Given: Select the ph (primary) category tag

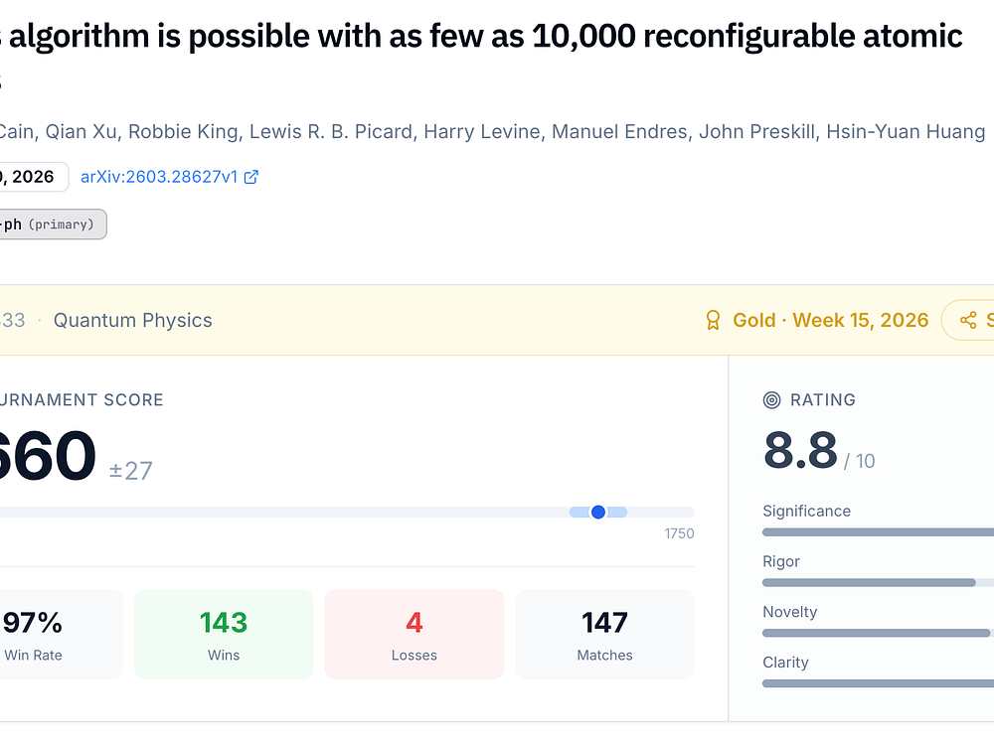Looking at the screenshot, I should coord(50,224).
